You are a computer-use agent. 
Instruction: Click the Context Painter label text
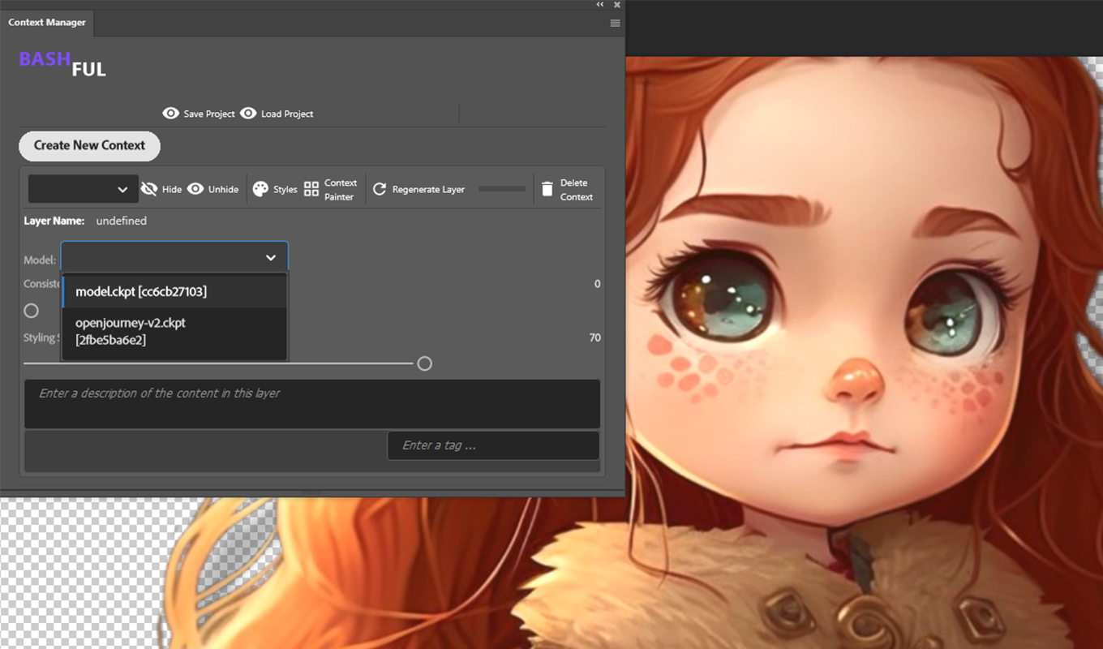pyautogui.click(x=341, y=190)
